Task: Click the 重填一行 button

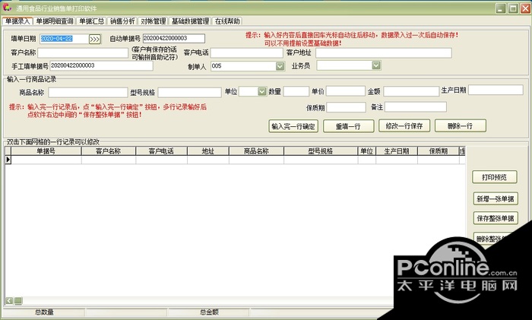Action: [x=348, y=126]
